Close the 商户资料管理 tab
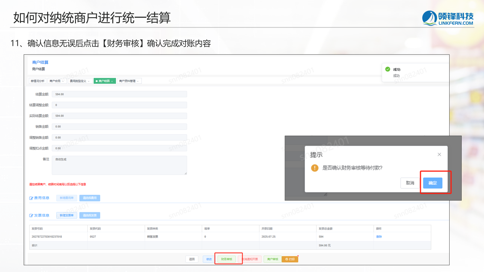 click(x=138, y=81)
